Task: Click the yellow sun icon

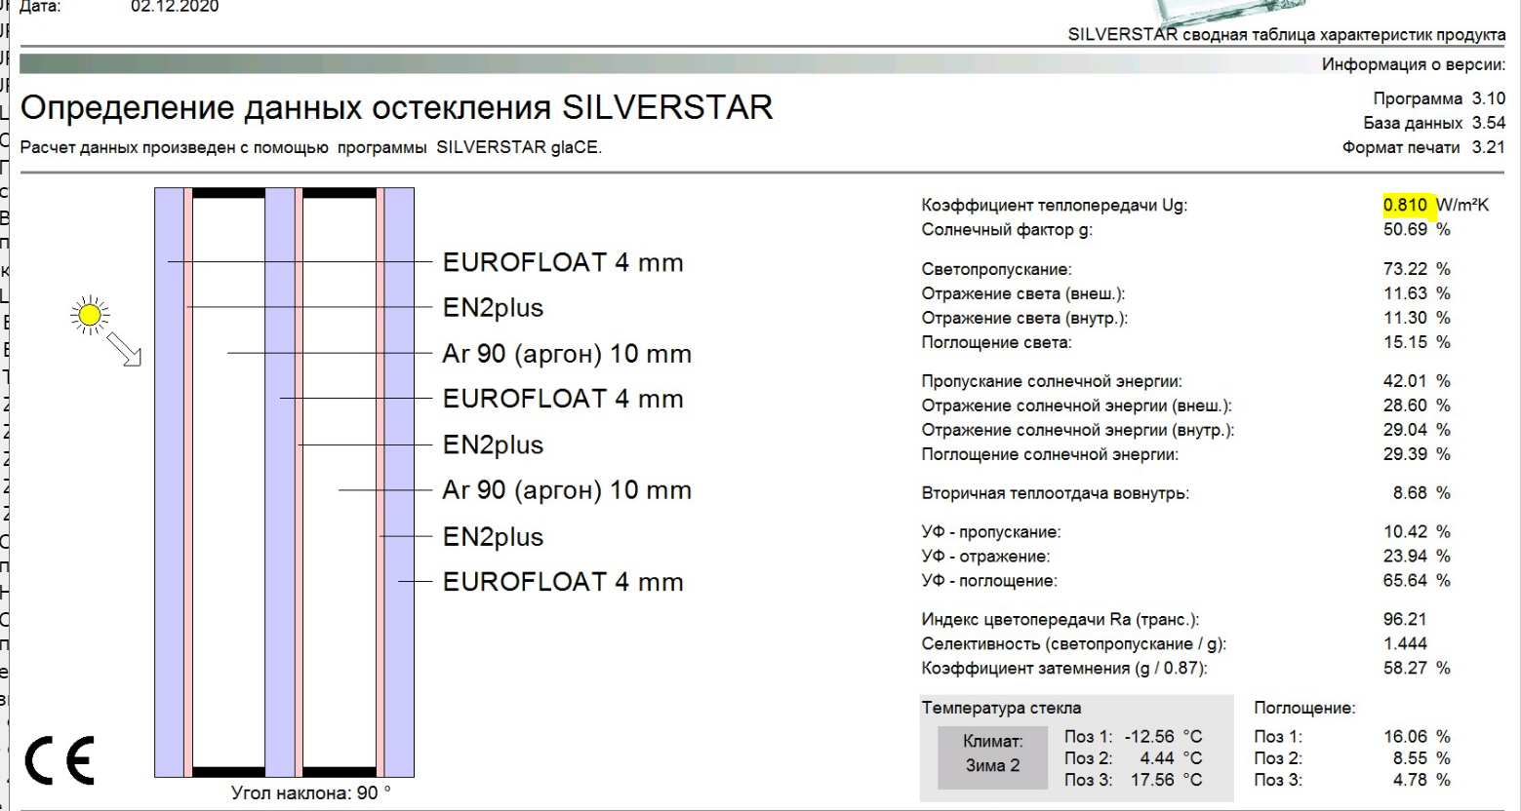Action: tap(90, 314)
